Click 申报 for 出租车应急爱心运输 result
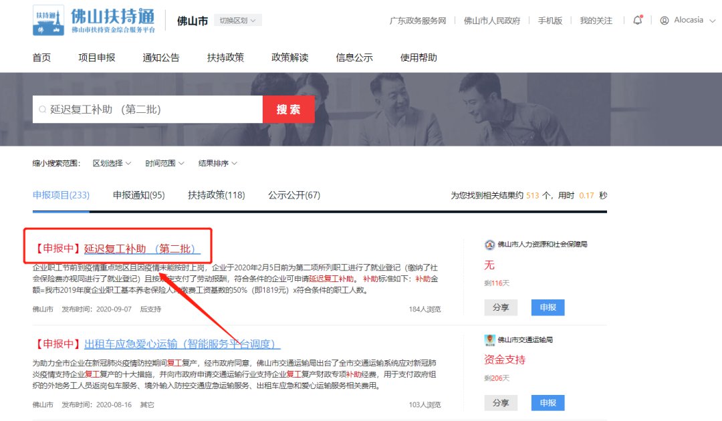The image size is (722, 421). click(548, 403)
